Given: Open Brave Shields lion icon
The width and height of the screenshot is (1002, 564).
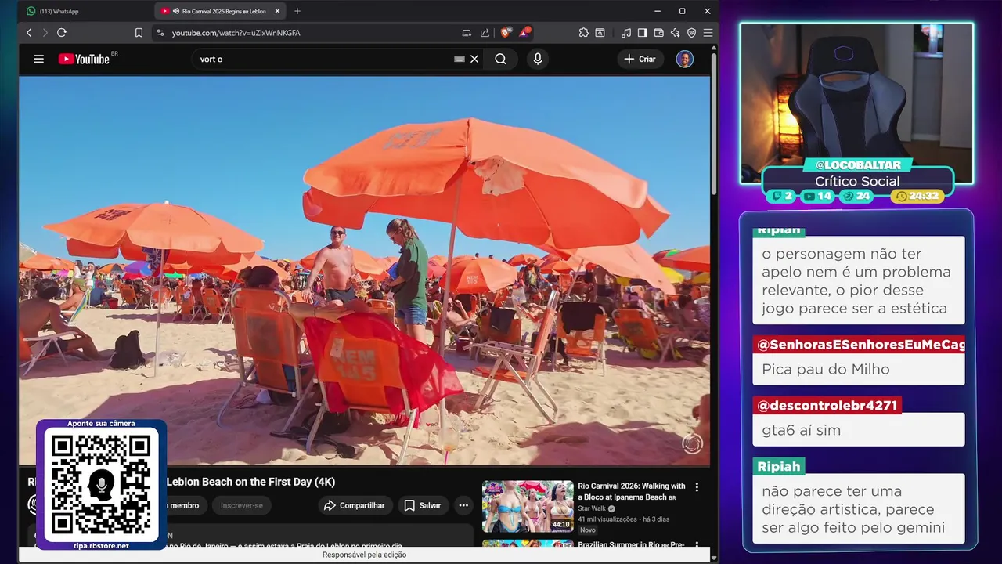Looking at the screenshot, I should [x=505, y=33].
